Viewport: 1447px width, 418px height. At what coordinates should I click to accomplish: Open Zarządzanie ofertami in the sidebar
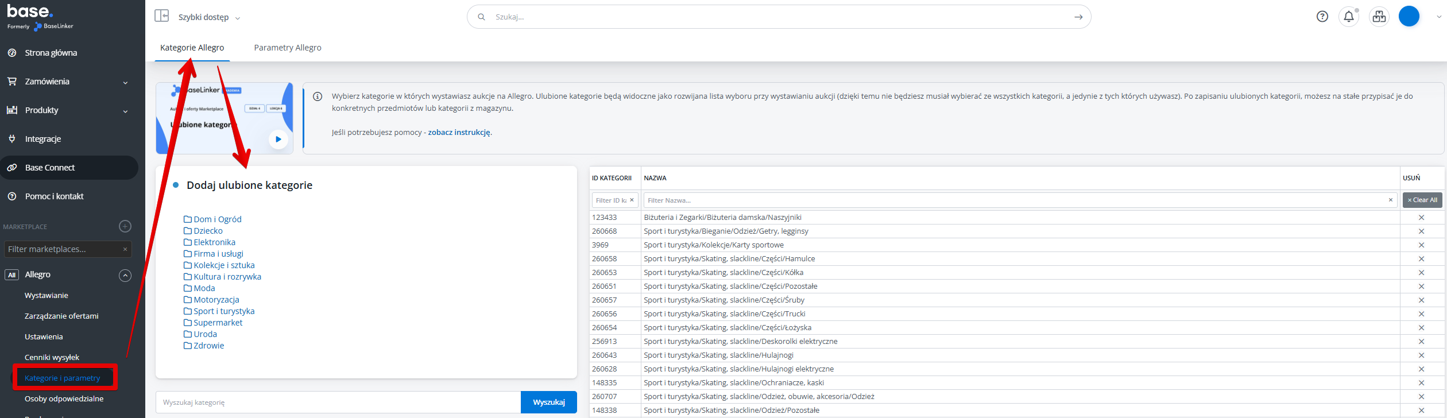pos(61,316)
